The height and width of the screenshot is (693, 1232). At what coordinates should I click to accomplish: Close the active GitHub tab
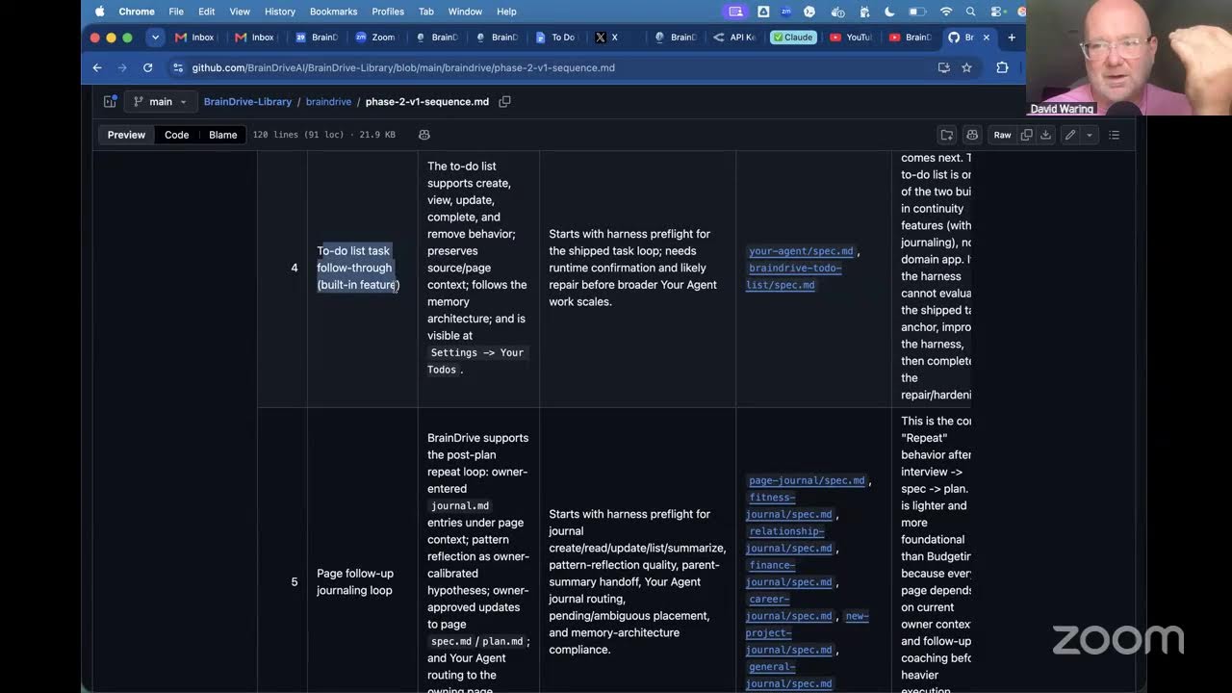pyautogui.click(x=986, y=38)
